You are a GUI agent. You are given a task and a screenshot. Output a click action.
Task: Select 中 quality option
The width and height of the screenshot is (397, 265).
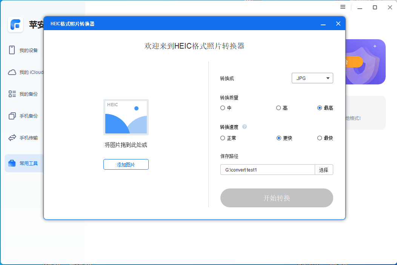pos(223,108)
